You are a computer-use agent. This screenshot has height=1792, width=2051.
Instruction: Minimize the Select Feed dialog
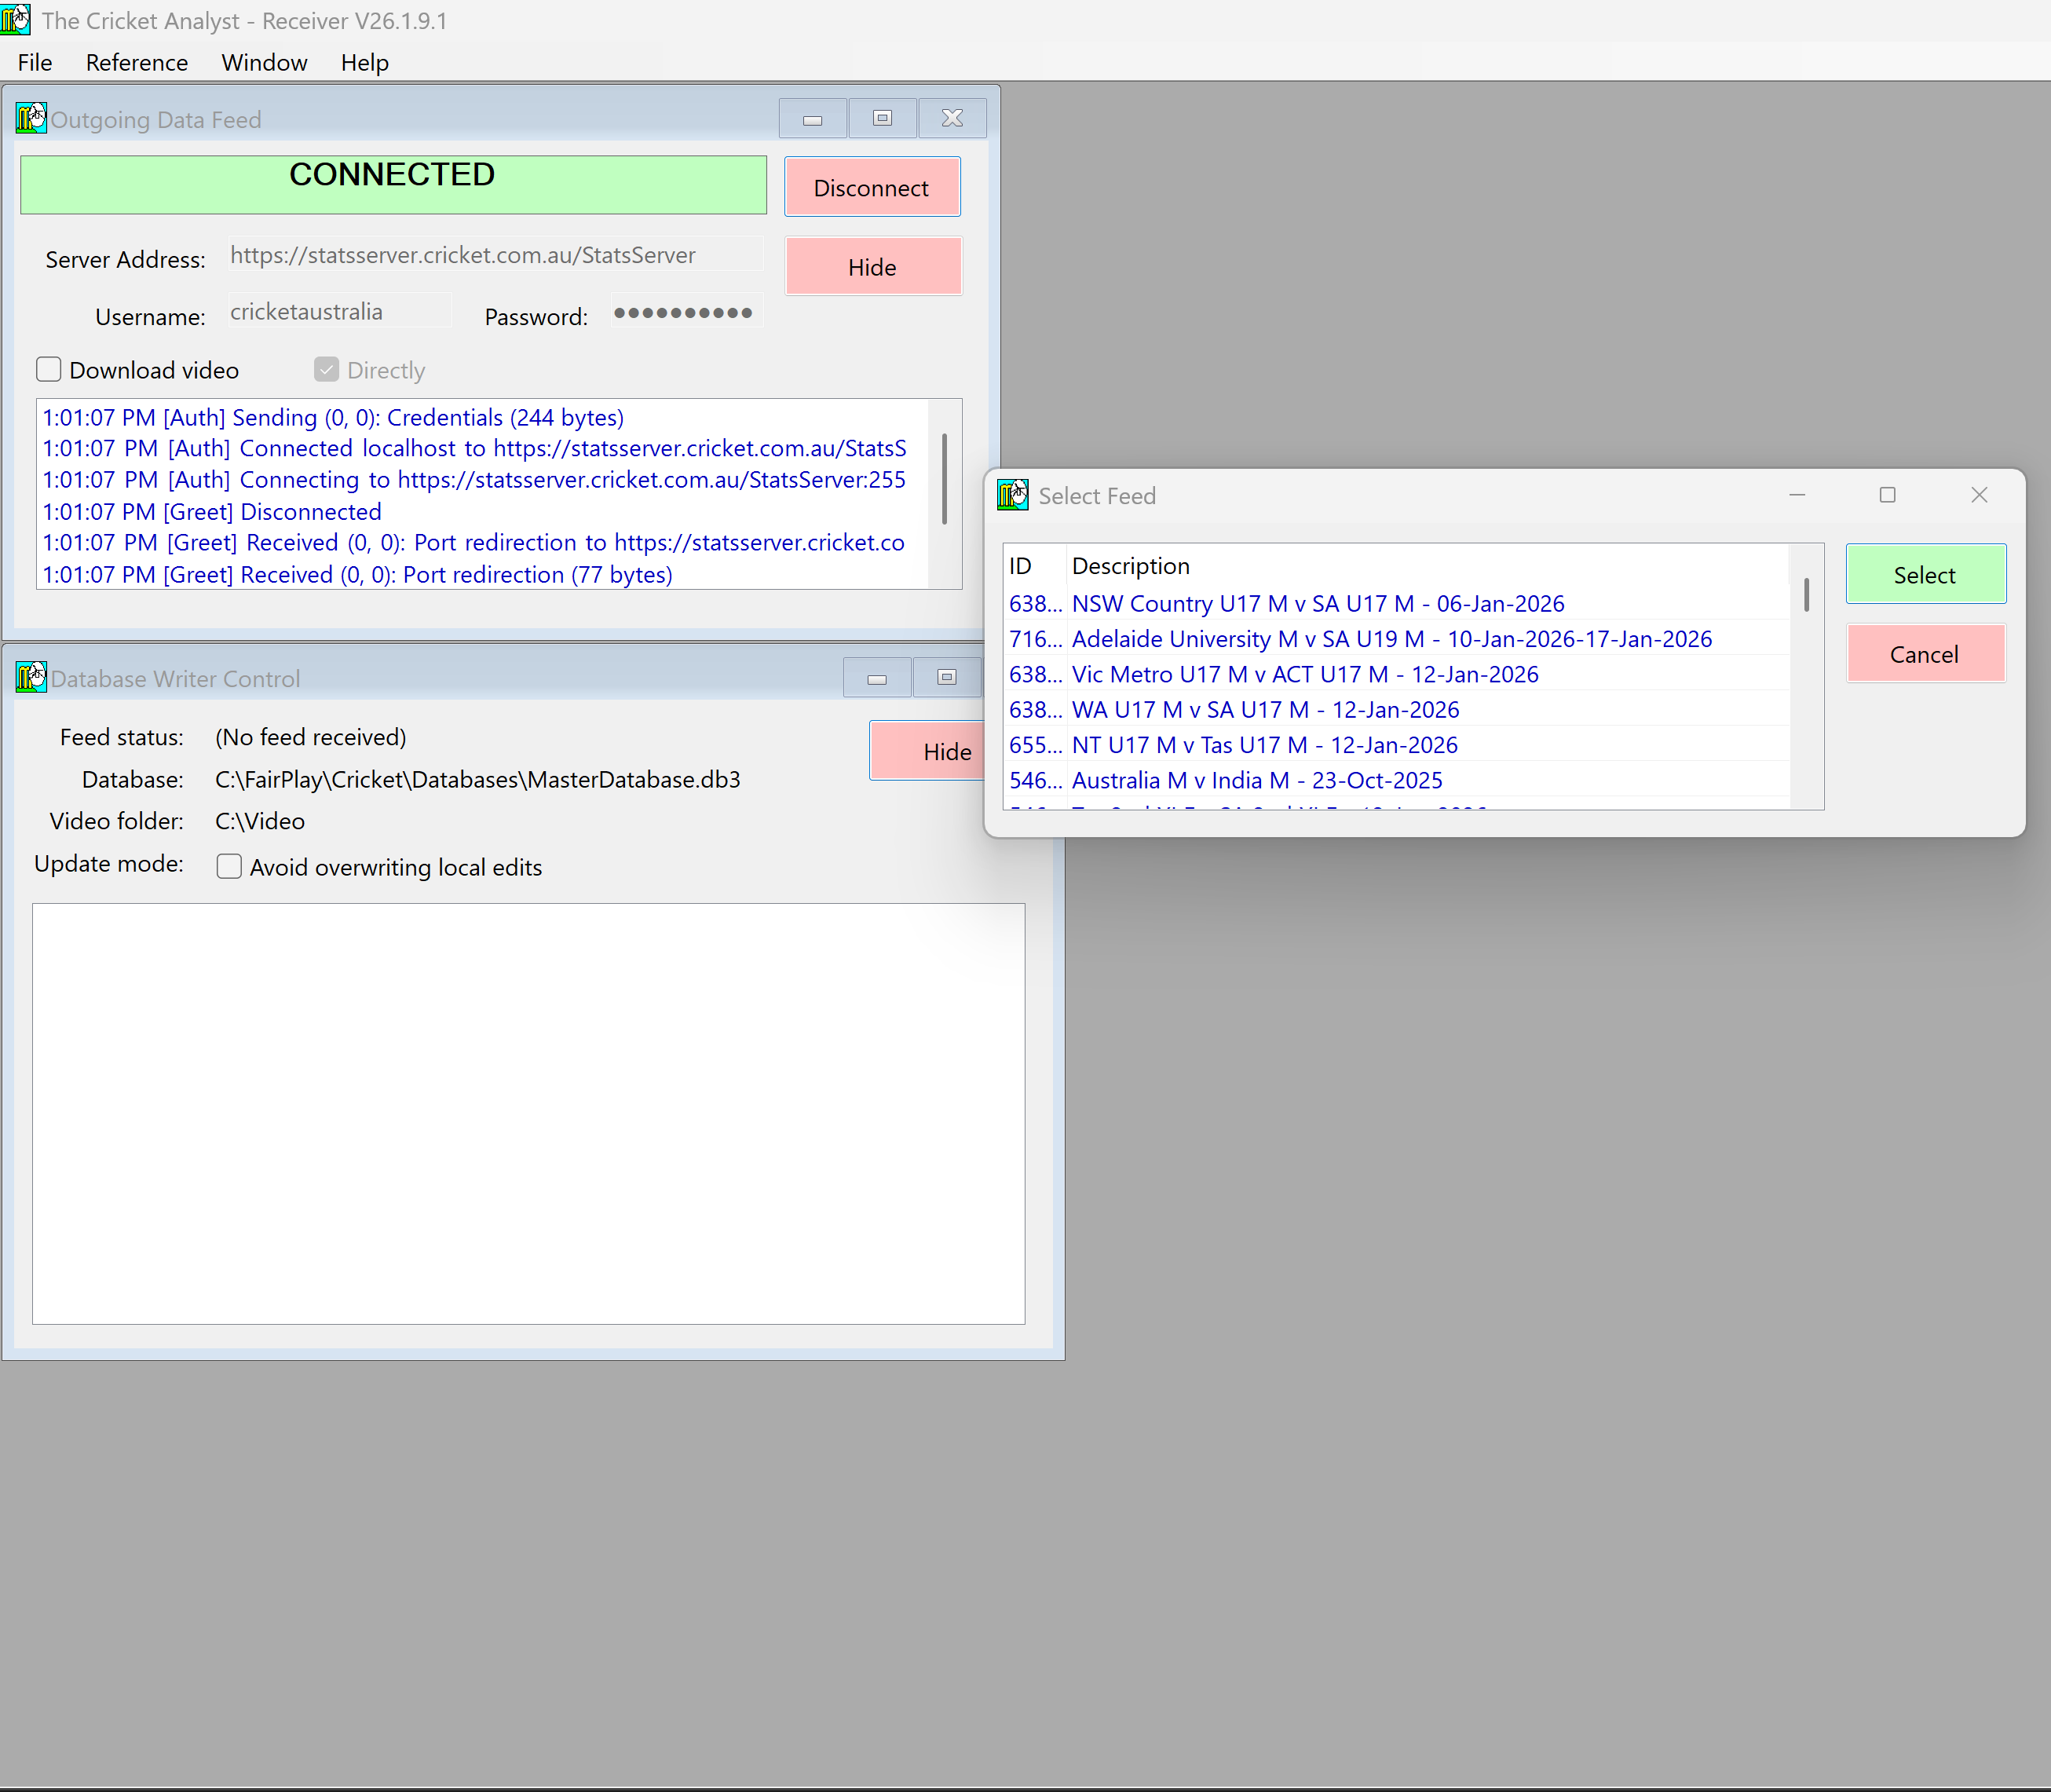point(1797,495)
